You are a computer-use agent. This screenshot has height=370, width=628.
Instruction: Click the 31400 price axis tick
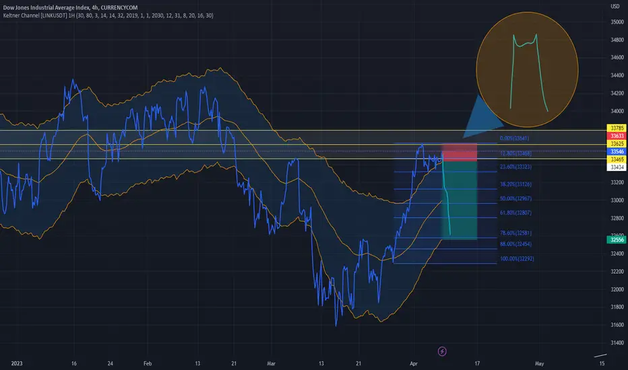617,343
